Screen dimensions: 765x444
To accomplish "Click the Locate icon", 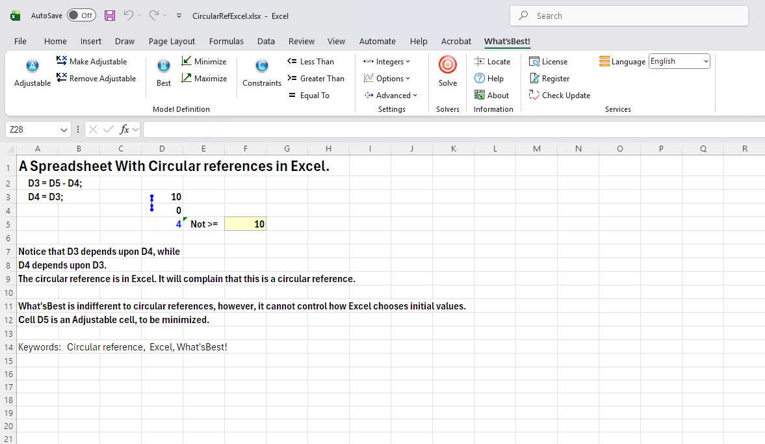I will coord(492,62).
